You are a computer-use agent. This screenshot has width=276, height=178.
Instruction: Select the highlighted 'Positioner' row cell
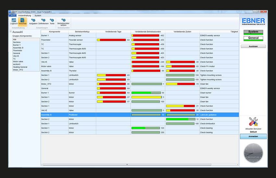pyautogui.click(x=82, y=115)
